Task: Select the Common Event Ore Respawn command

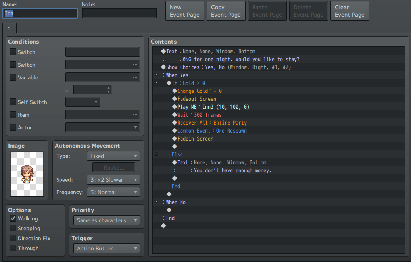Action: 279,131
